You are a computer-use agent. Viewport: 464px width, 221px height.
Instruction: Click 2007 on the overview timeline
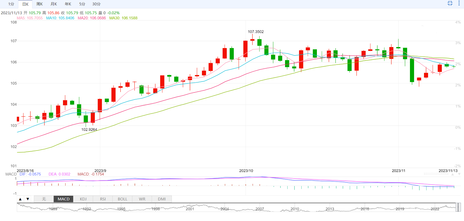point(260,209)
